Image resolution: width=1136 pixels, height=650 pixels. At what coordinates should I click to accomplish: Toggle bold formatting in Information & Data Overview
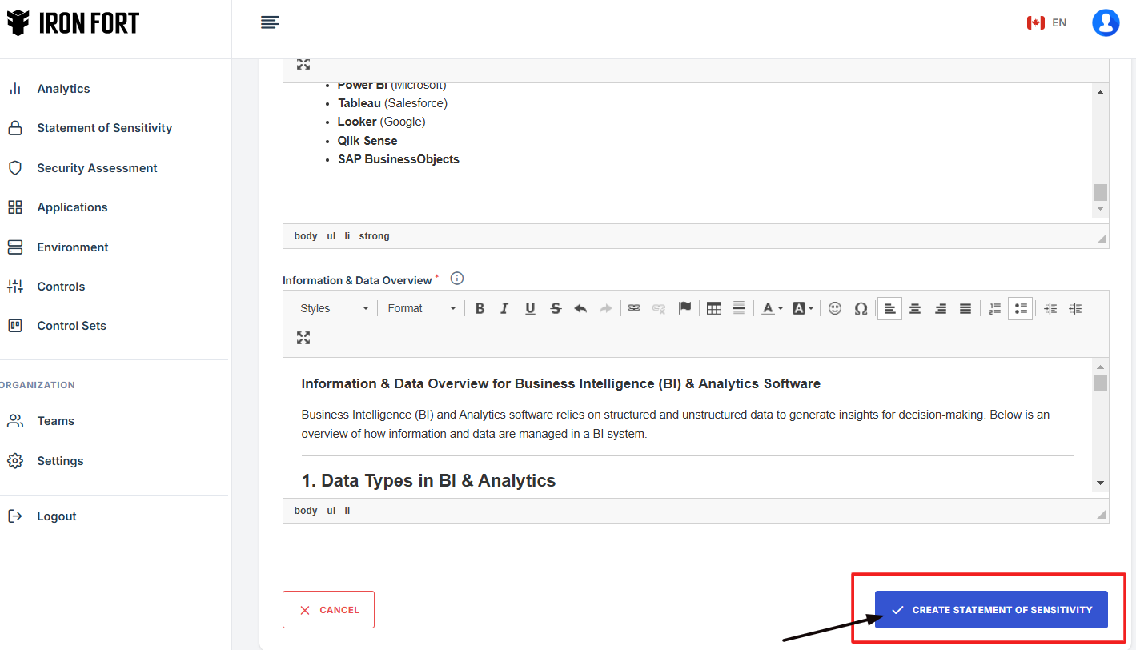[x=480, y=308]
